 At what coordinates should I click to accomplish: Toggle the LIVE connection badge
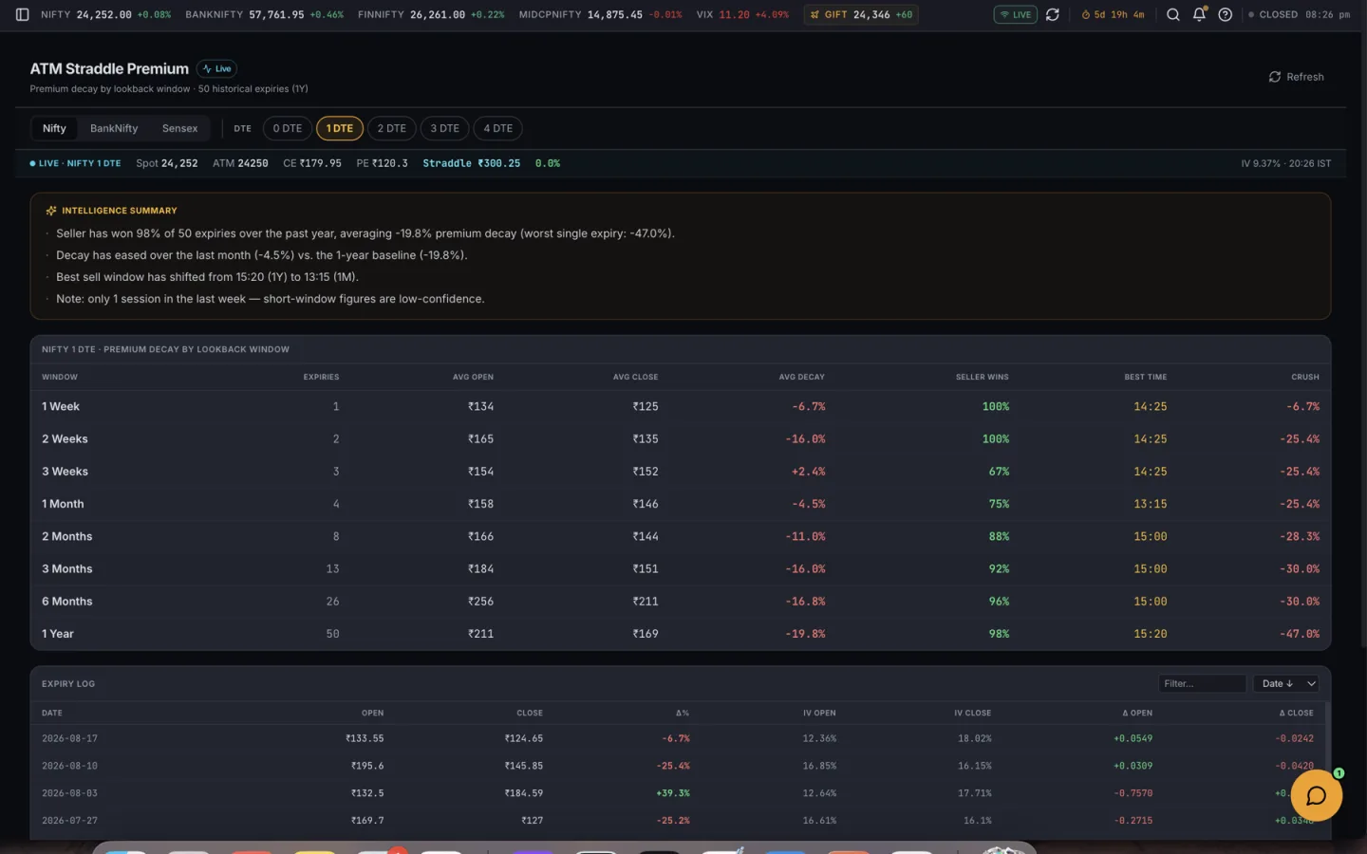1015,15
